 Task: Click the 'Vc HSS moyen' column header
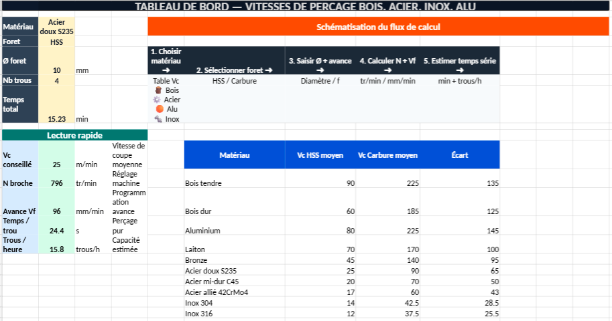320,154
